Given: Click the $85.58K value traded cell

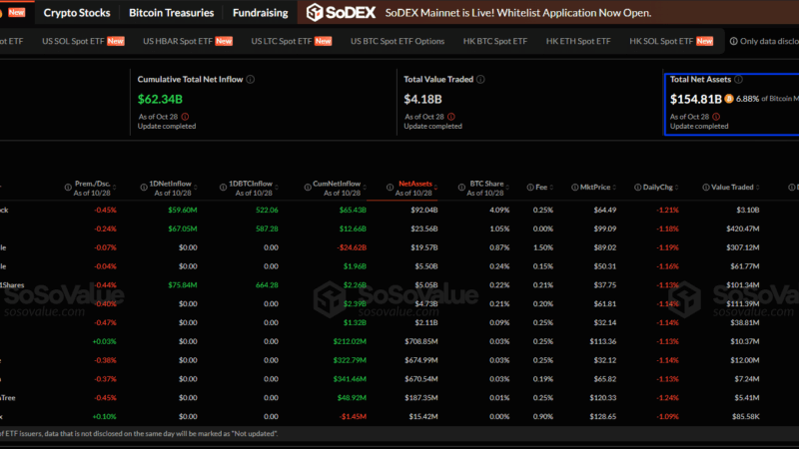Looking at the screenshot, I should [745, 416].
